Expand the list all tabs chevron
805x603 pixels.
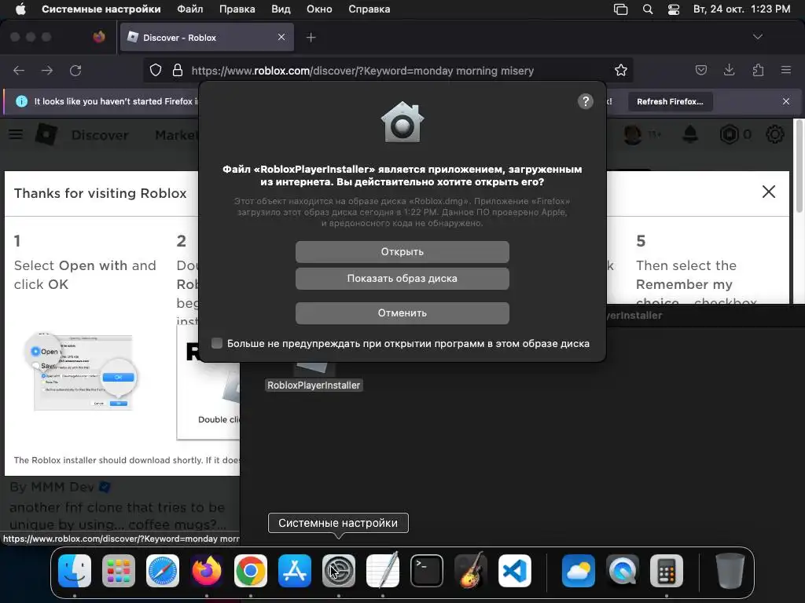757,37
